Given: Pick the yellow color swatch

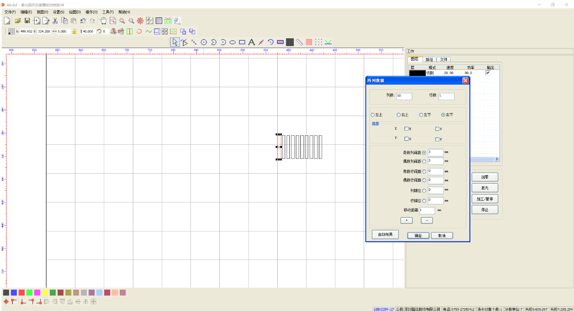Looking at the screenshot, I should (x=45, y=292).
